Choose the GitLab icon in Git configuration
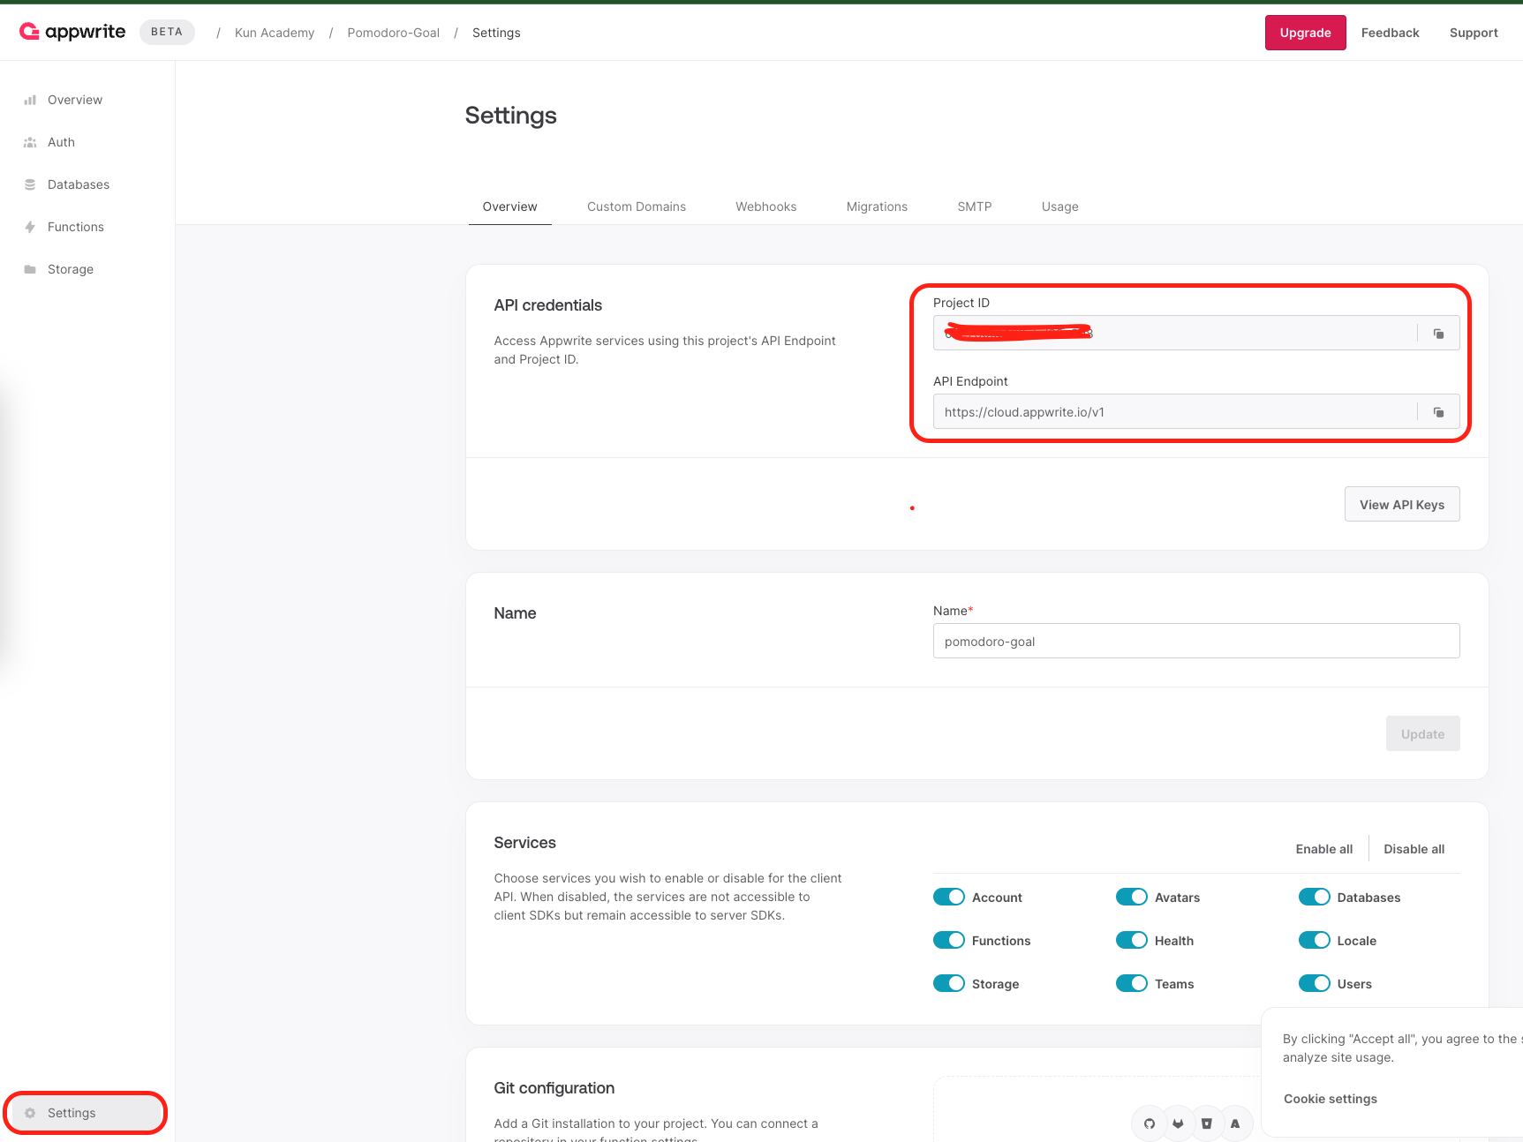 (1178, 1123)
